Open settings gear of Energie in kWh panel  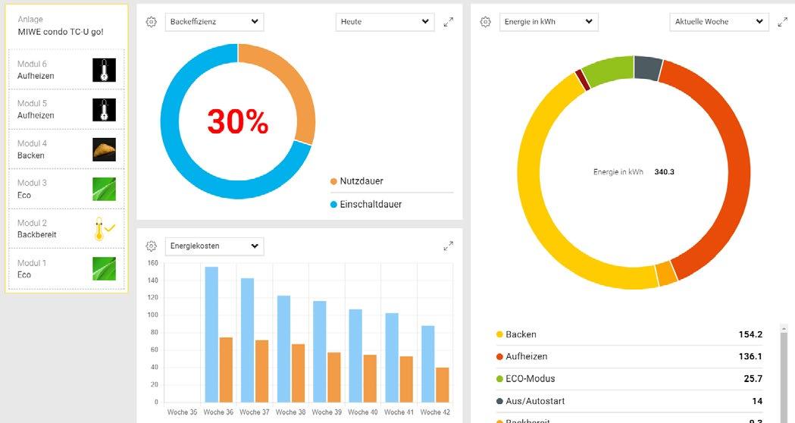coord(485,22)
